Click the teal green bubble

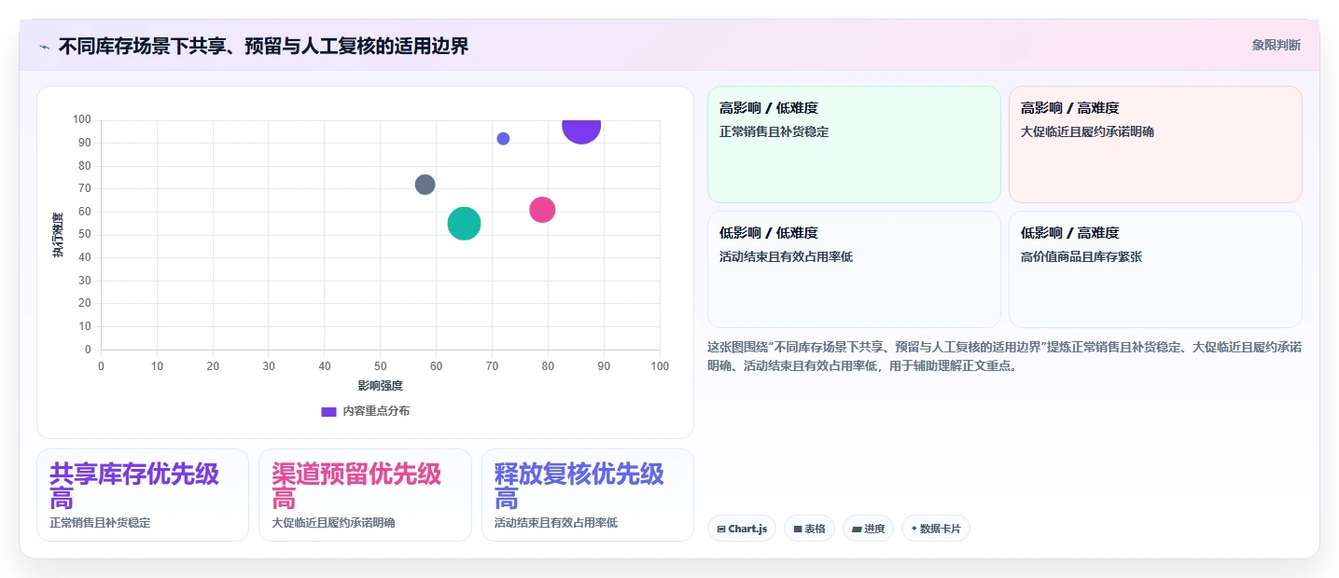[x=464, y=223]
